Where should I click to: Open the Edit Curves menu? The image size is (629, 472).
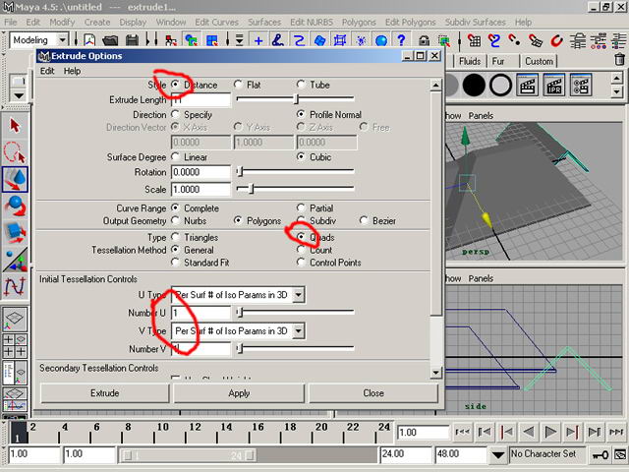(216, 22)
